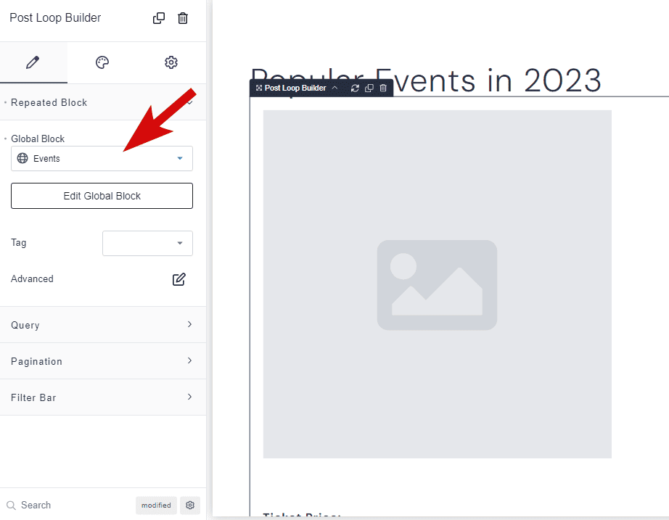
Task: Select the Post Loop Builder label on canvas toolbar
Action: pos(295,88)
